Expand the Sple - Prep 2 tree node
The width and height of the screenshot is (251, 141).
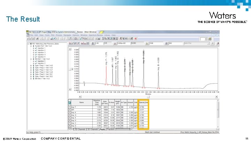point(31,68)
